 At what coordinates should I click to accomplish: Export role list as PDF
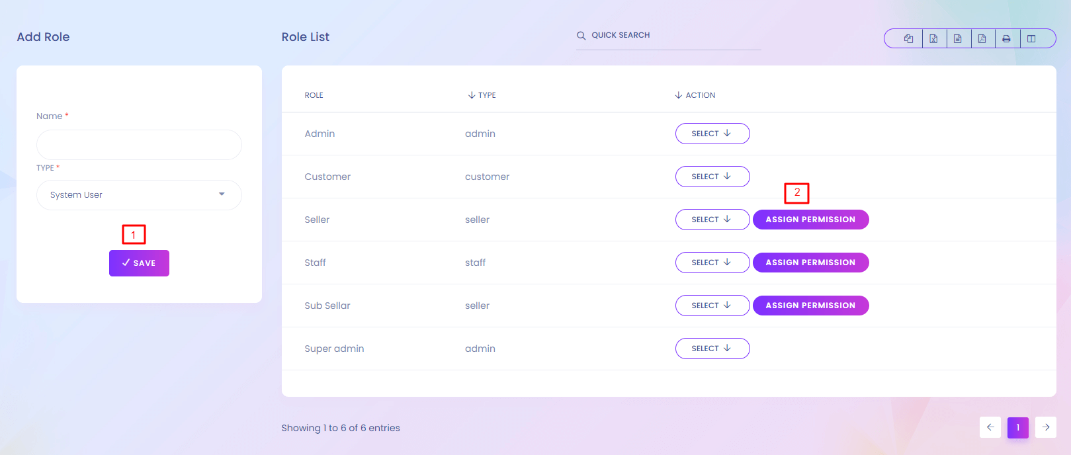[x=982, y=39]
